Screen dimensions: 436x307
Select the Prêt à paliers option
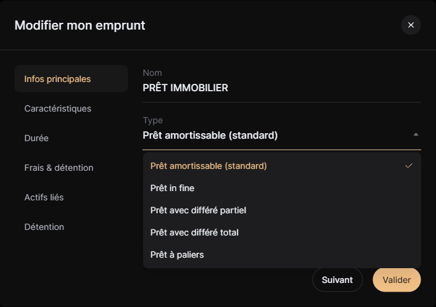[x=177, y=255]
